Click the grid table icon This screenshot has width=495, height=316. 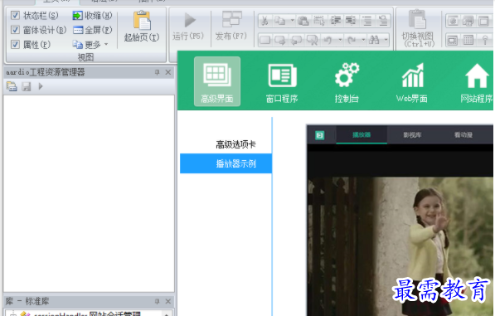(x=468, y=40)
